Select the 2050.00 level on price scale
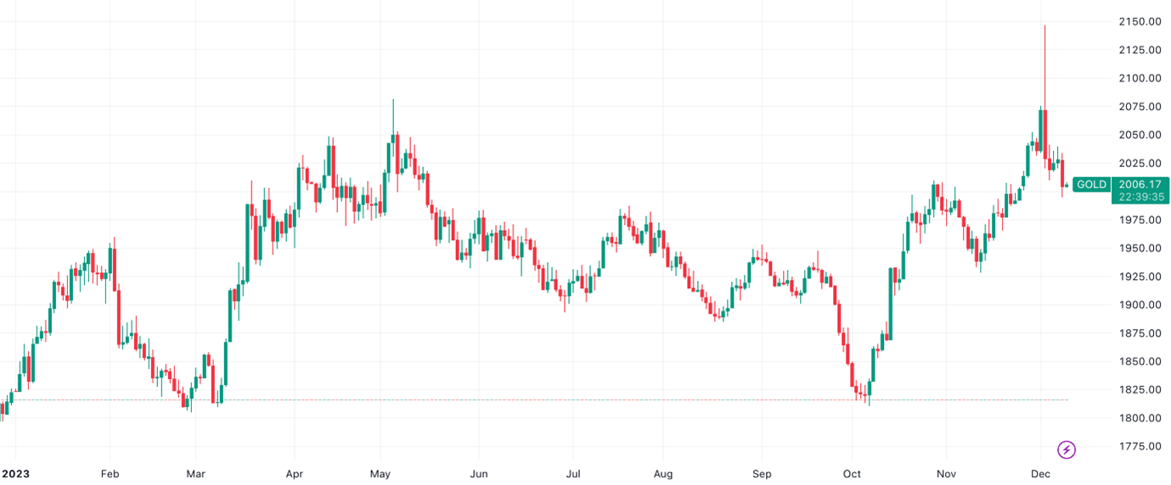The width and height of the screenshot is (1171, 485). (x=1140, y=135)
